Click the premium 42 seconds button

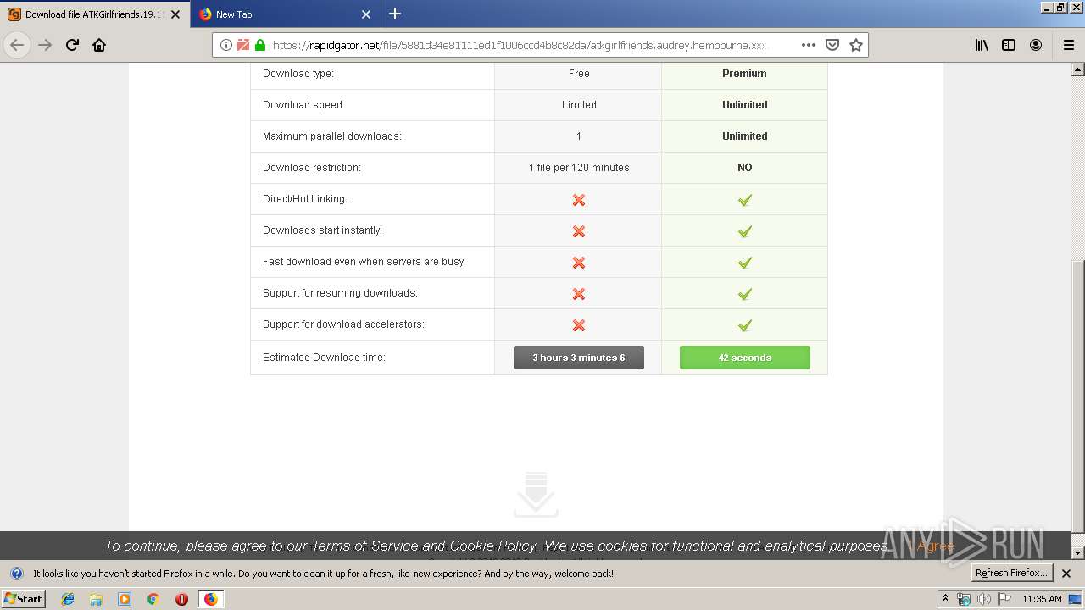745,358
